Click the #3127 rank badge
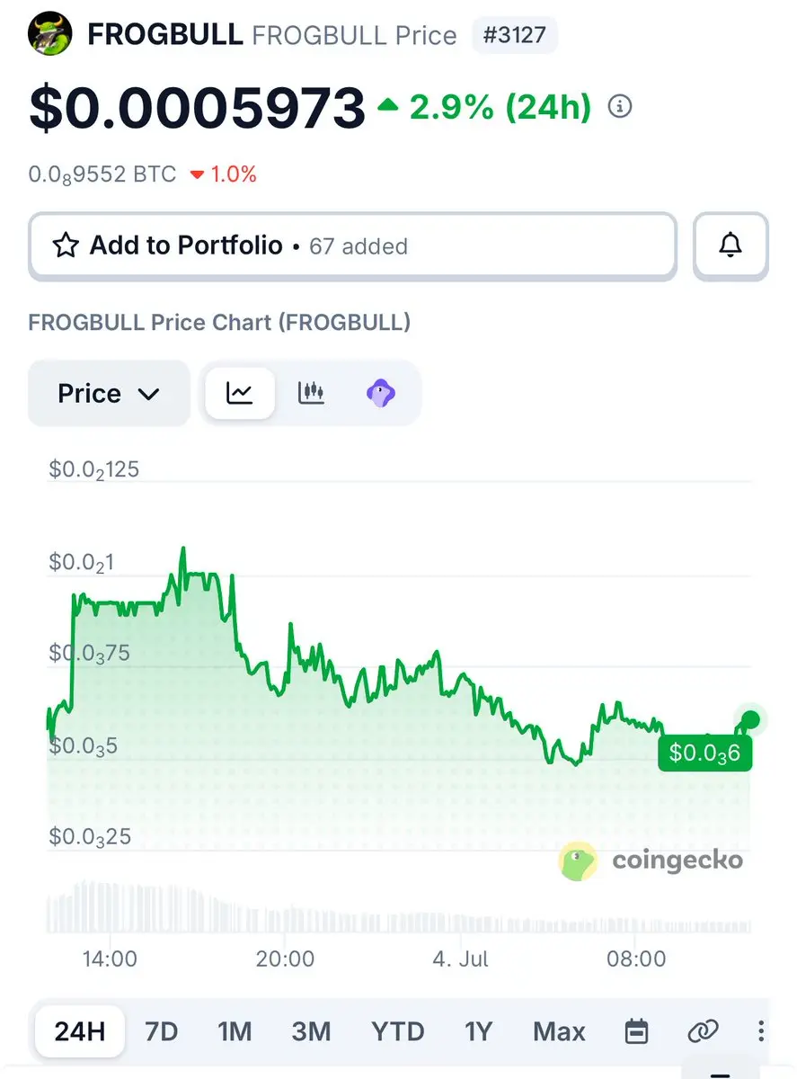The height and width of the screenshot is (1079, 797). pyautogui.click(x=515, y=36)
